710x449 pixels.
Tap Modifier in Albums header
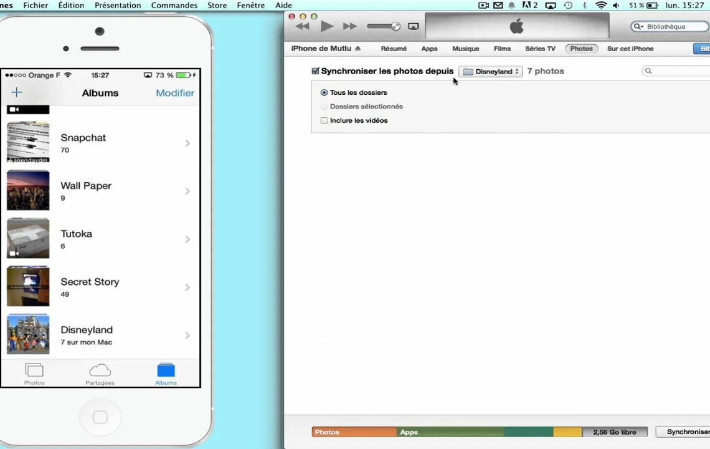[x=175, y=93]
